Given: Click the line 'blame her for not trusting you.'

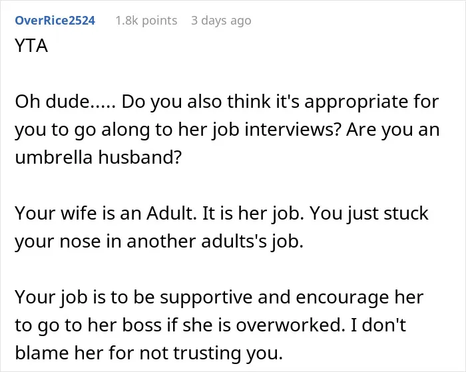Looking at the screenshot, I should (148, 353).
